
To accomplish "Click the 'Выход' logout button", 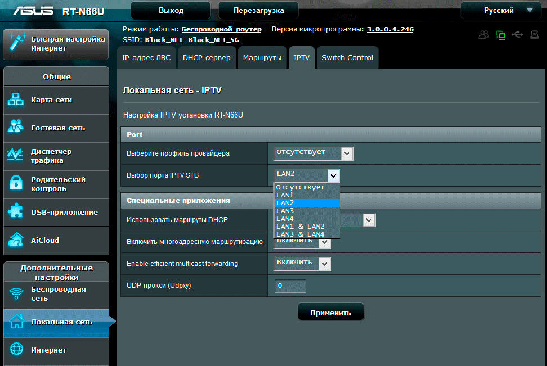I will click(x=171, y=11).
